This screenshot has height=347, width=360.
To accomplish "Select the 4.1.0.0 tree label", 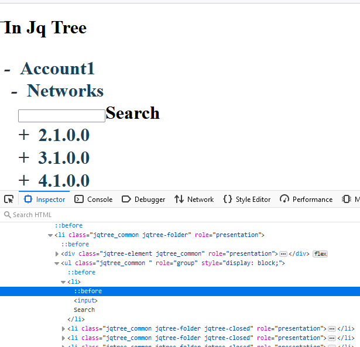I will pyautogui.click(x=64, y=180).
